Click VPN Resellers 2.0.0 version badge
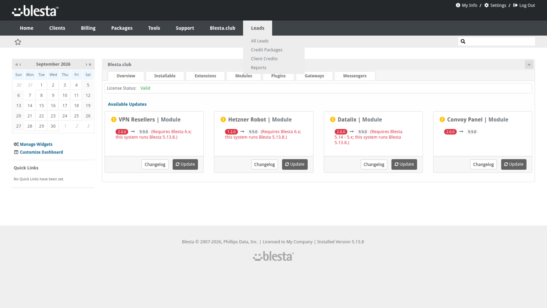 click(x=122, y=132)
